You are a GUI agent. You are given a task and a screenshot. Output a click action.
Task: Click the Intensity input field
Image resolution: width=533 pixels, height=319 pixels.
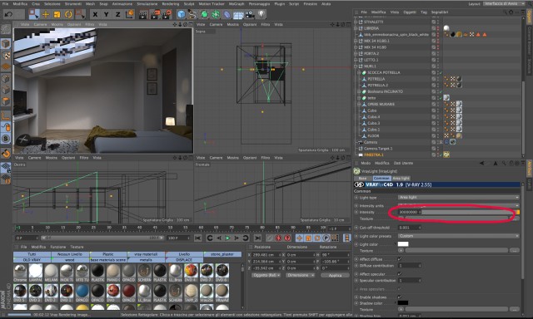[x=410, y=212]
